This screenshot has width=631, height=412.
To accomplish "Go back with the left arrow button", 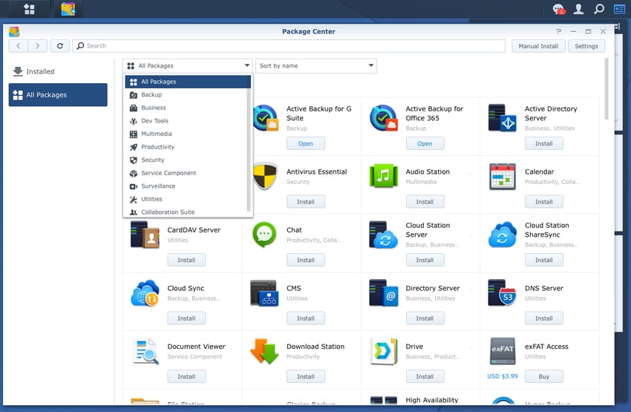I will (18, 46).
